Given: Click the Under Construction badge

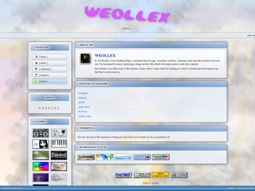Looking at the screenshot, I should pyautogui.click(x=161, y=175).
